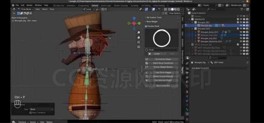Click the Add Bone Constraint dropdown
Viewport: 264px width, 123px height.
point(220,68)
